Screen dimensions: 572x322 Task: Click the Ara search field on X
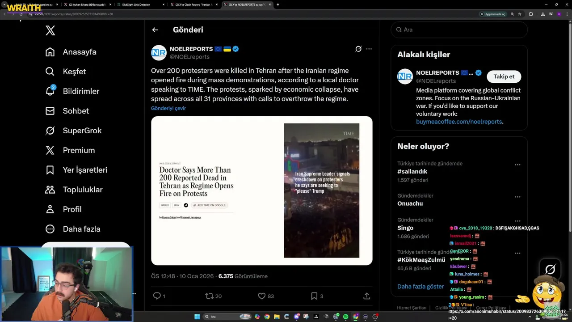coord(459,30)
